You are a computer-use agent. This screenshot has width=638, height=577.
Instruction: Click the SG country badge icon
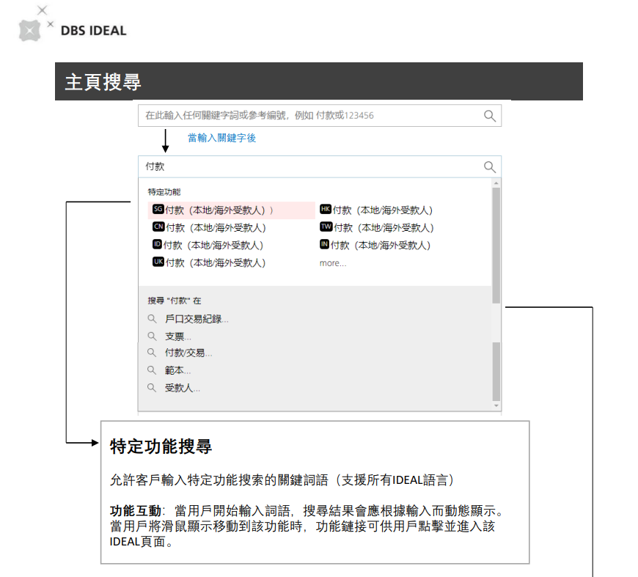tap(158, 209)
